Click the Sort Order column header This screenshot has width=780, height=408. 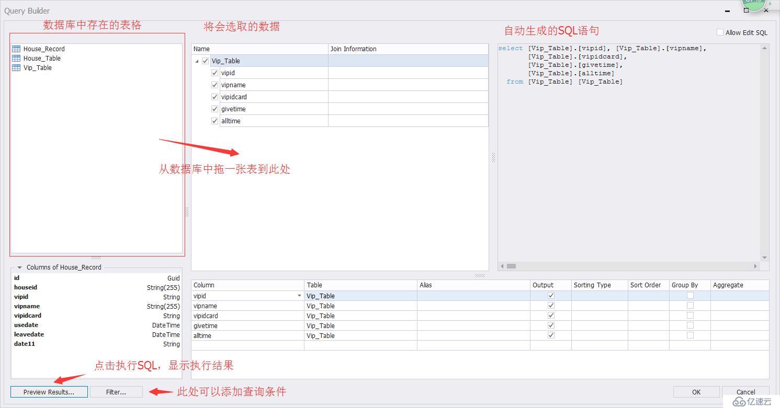coord(649,285)
